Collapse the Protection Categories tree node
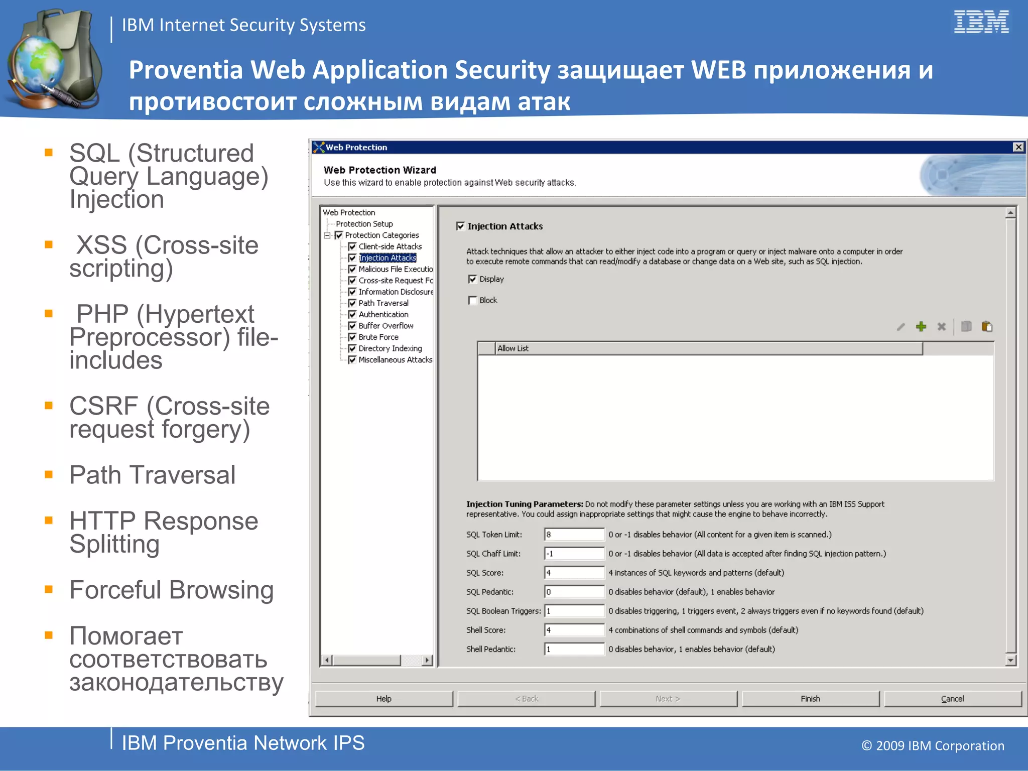 [x=327, y=235]
